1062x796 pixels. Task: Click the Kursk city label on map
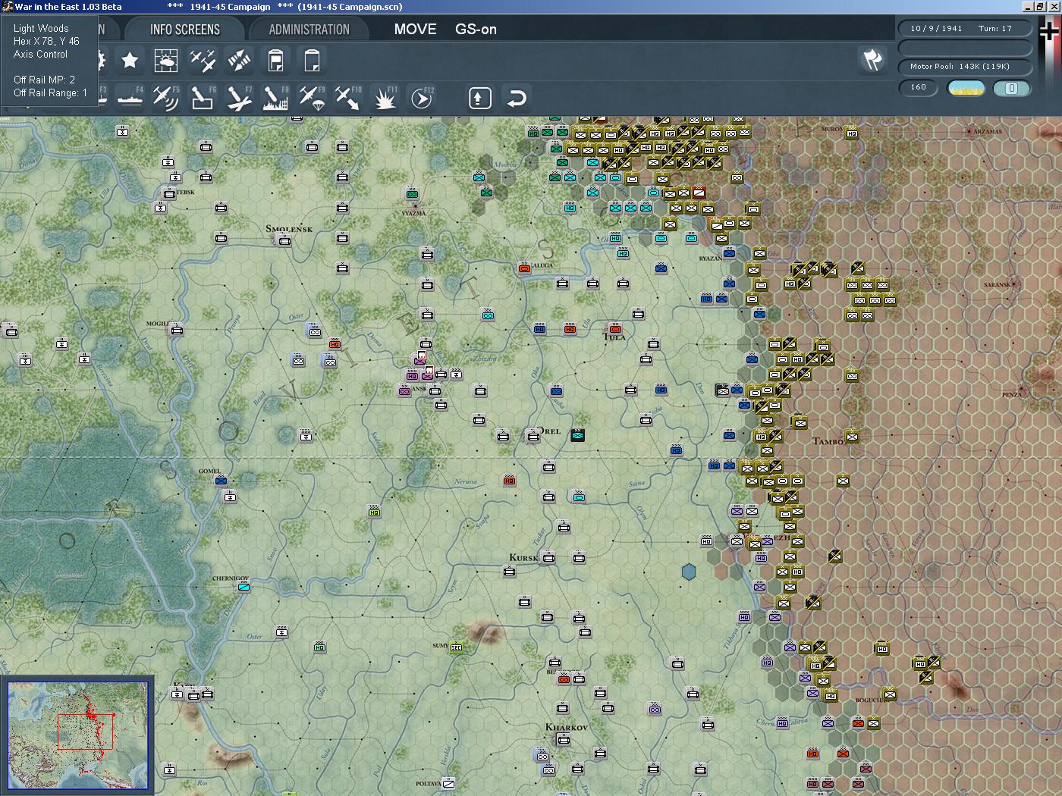[523, 558]
